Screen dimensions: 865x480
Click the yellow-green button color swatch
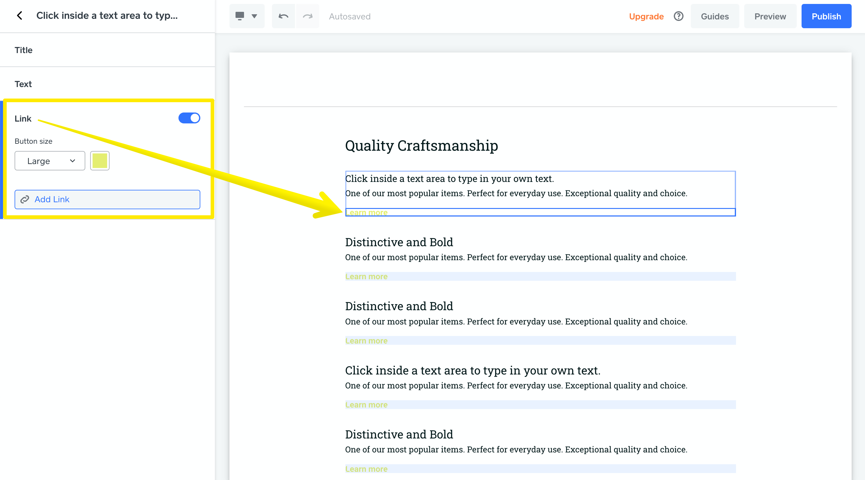tap(99, 161)
